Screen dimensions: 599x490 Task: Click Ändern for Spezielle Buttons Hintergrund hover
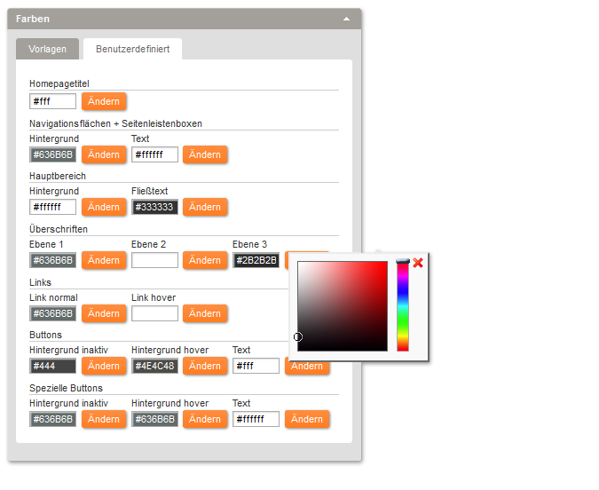point(205,419)
